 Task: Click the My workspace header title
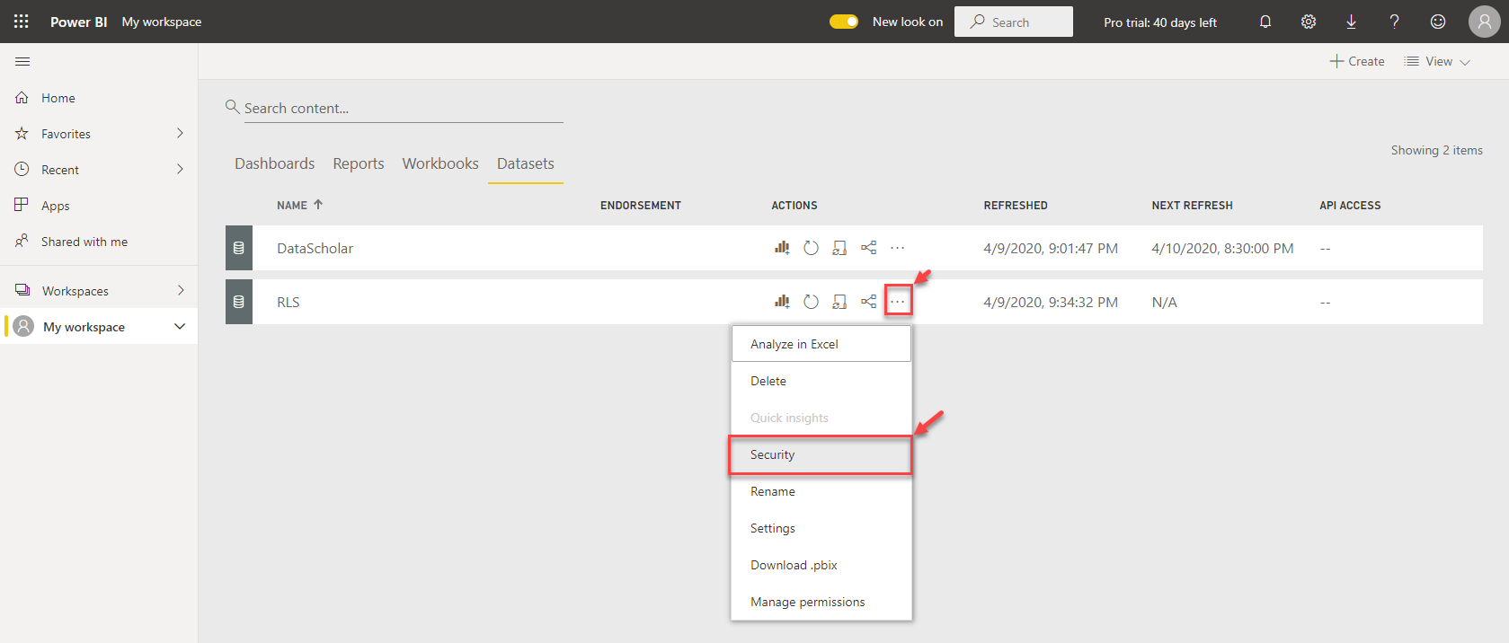(162, 22)
